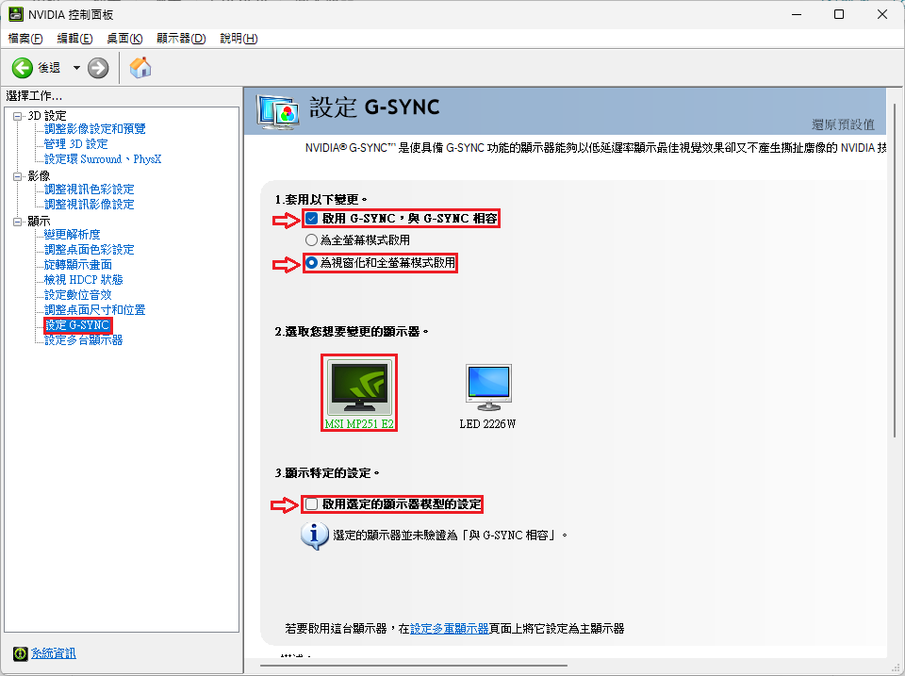Maximize the NVIDIA control panel window
The image size is (905, 676).
coord(839,14)
